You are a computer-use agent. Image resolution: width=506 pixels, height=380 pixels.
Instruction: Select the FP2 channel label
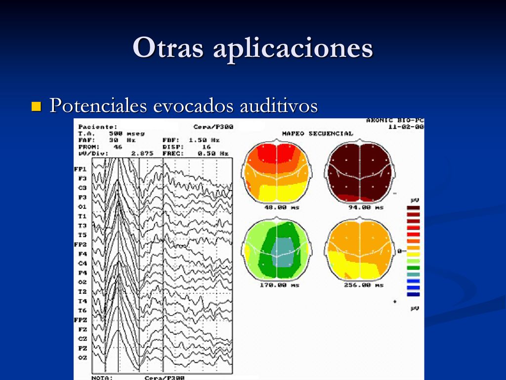tap(81, 244)
